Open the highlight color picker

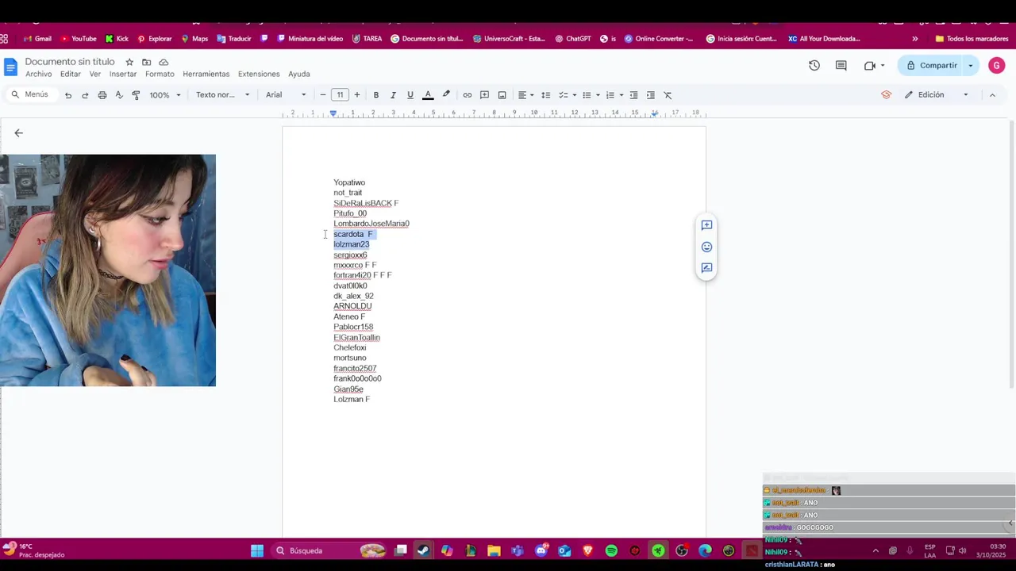[446, 95]
